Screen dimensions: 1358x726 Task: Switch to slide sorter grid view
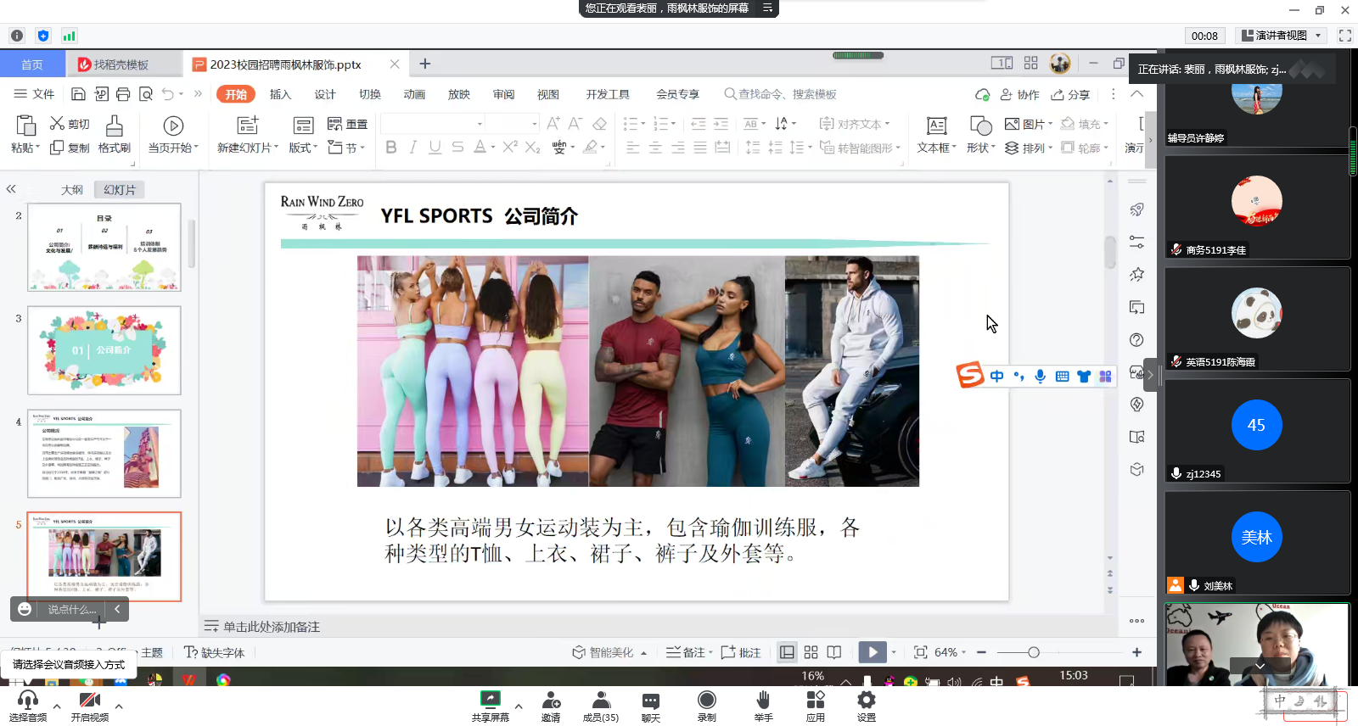[x=811, y=652]
